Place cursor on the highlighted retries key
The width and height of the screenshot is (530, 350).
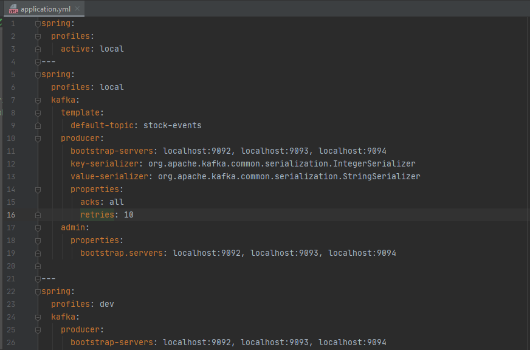[x=97, y=214]
